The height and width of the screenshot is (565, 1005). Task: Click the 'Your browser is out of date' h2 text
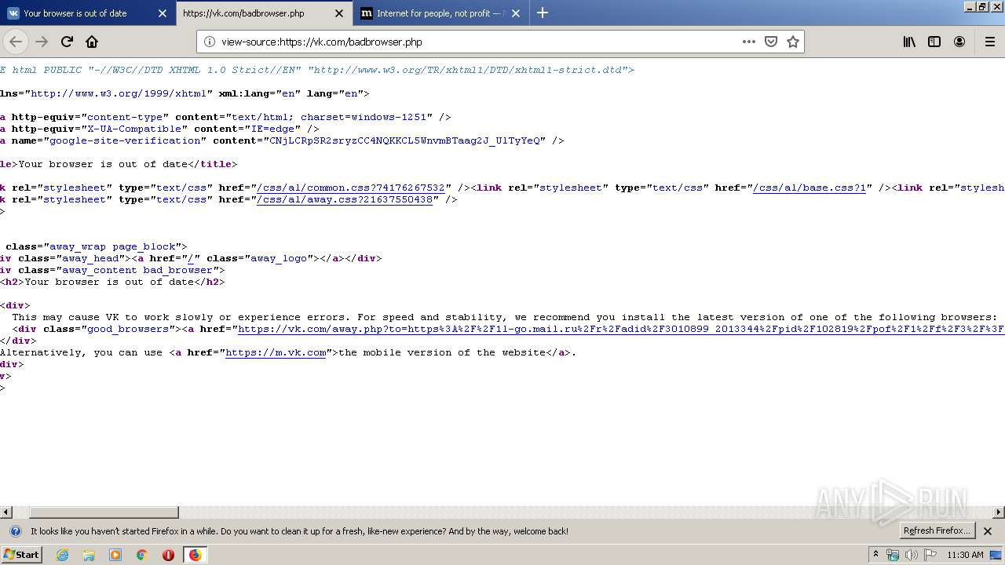click(x=109, y=282)
